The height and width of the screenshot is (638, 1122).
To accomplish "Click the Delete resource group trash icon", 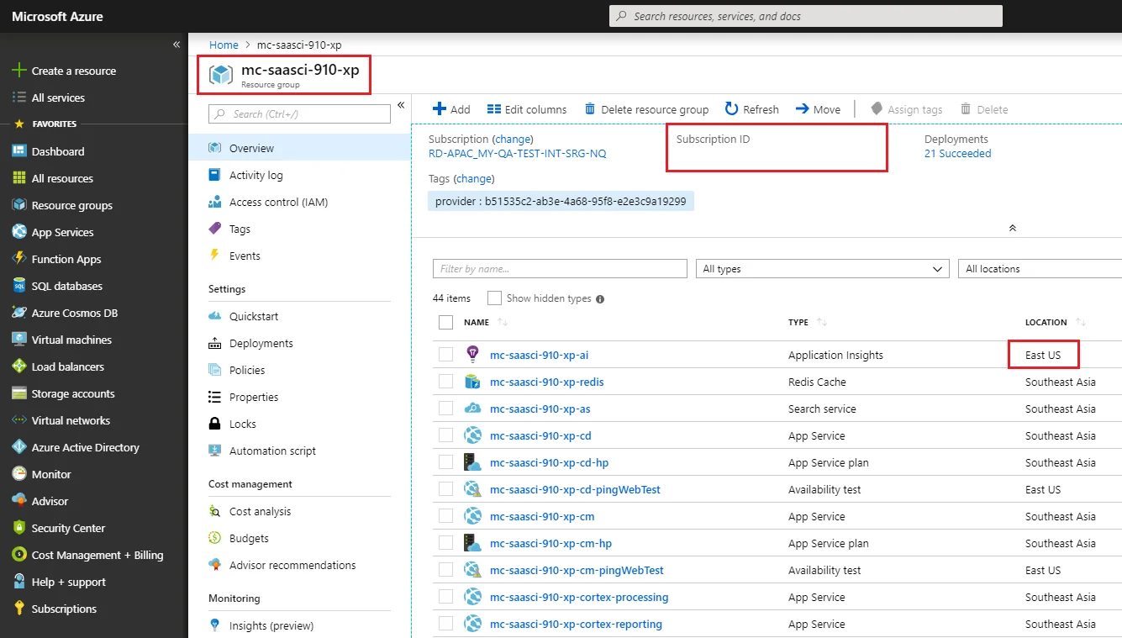I will [x=590, y=109].
